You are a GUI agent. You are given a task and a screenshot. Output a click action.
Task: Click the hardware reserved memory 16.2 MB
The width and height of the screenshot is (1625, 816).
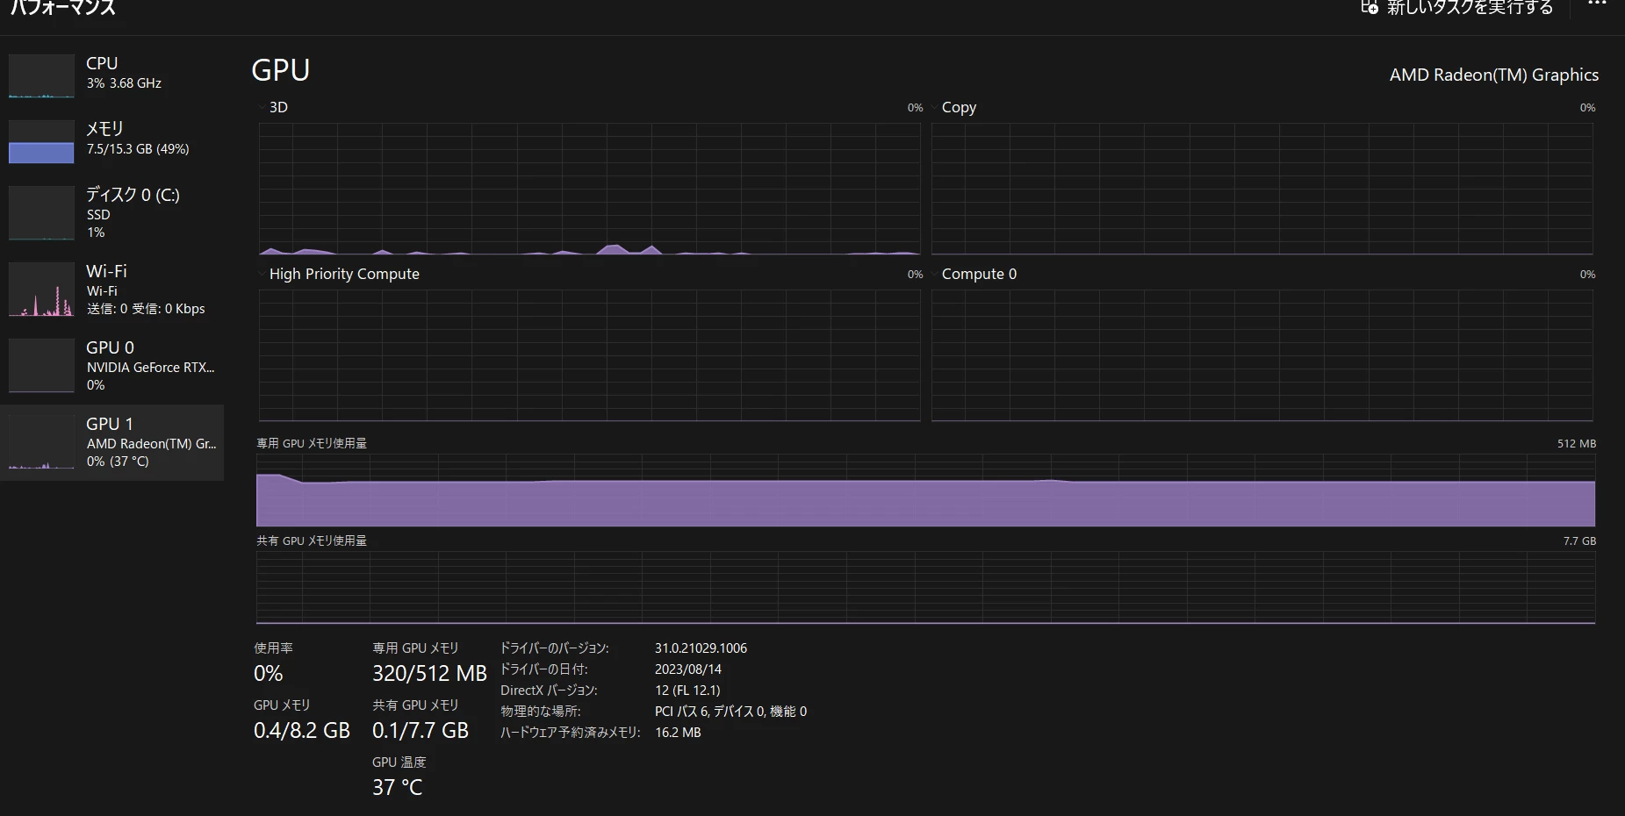pos(678,733)
